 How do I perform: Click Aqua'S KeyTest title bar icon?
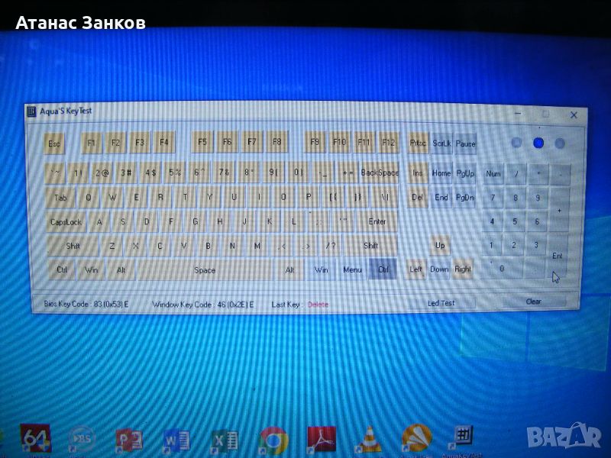pyautogui.click(x=31, y=111)
